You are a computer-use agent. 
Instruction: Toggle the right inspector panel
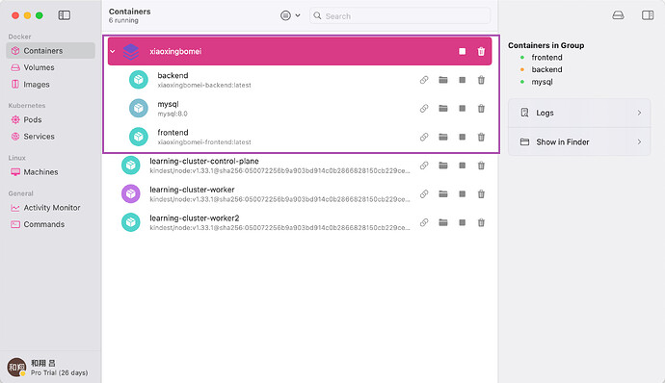coord(648,15)
